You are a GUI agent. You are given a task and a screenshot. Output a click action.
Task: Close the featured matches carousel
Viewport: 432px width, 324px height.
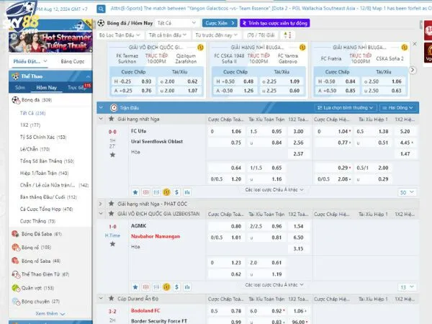415,44
